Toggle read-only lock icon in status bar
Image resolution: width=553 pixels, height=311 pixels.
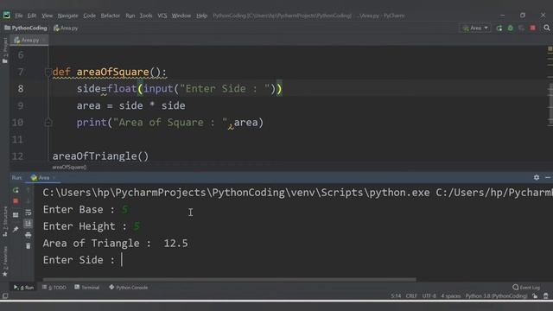535,295
